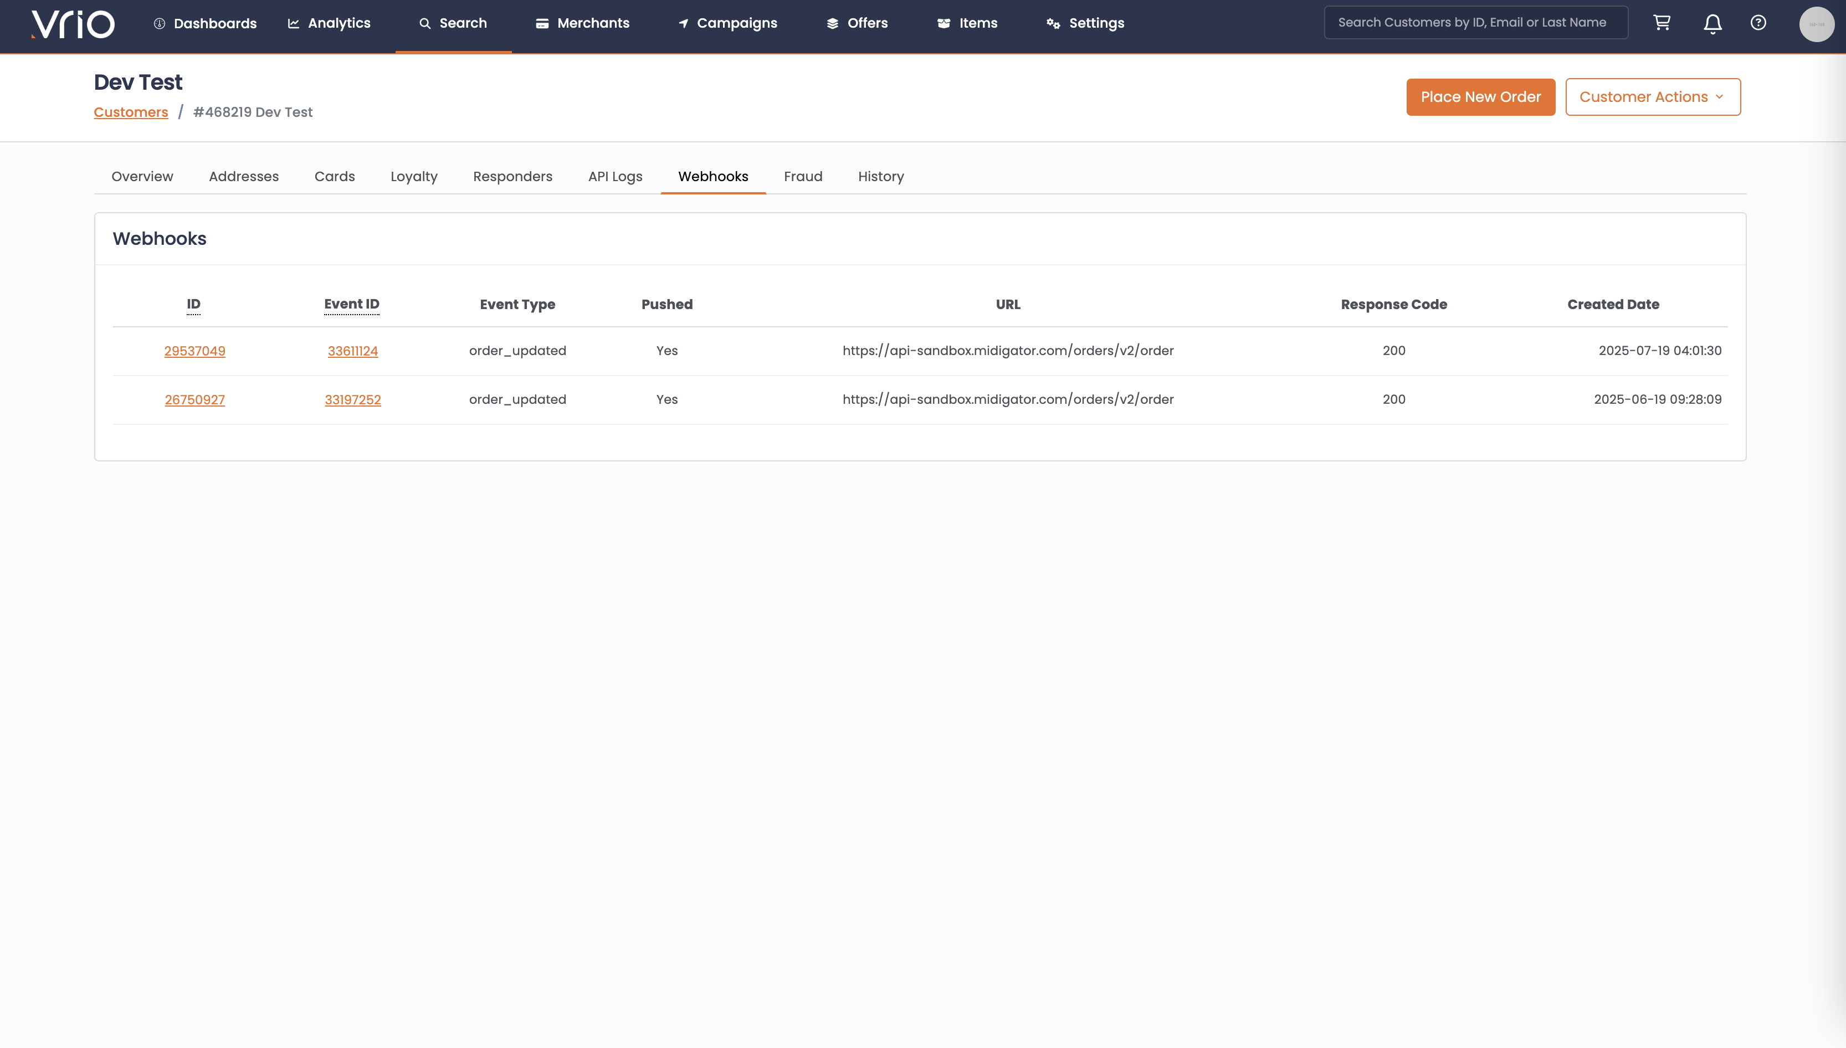Switch to the API Logs tab
The width and height of the screenshot is (1846, 1048).
(x=616, y=177)
